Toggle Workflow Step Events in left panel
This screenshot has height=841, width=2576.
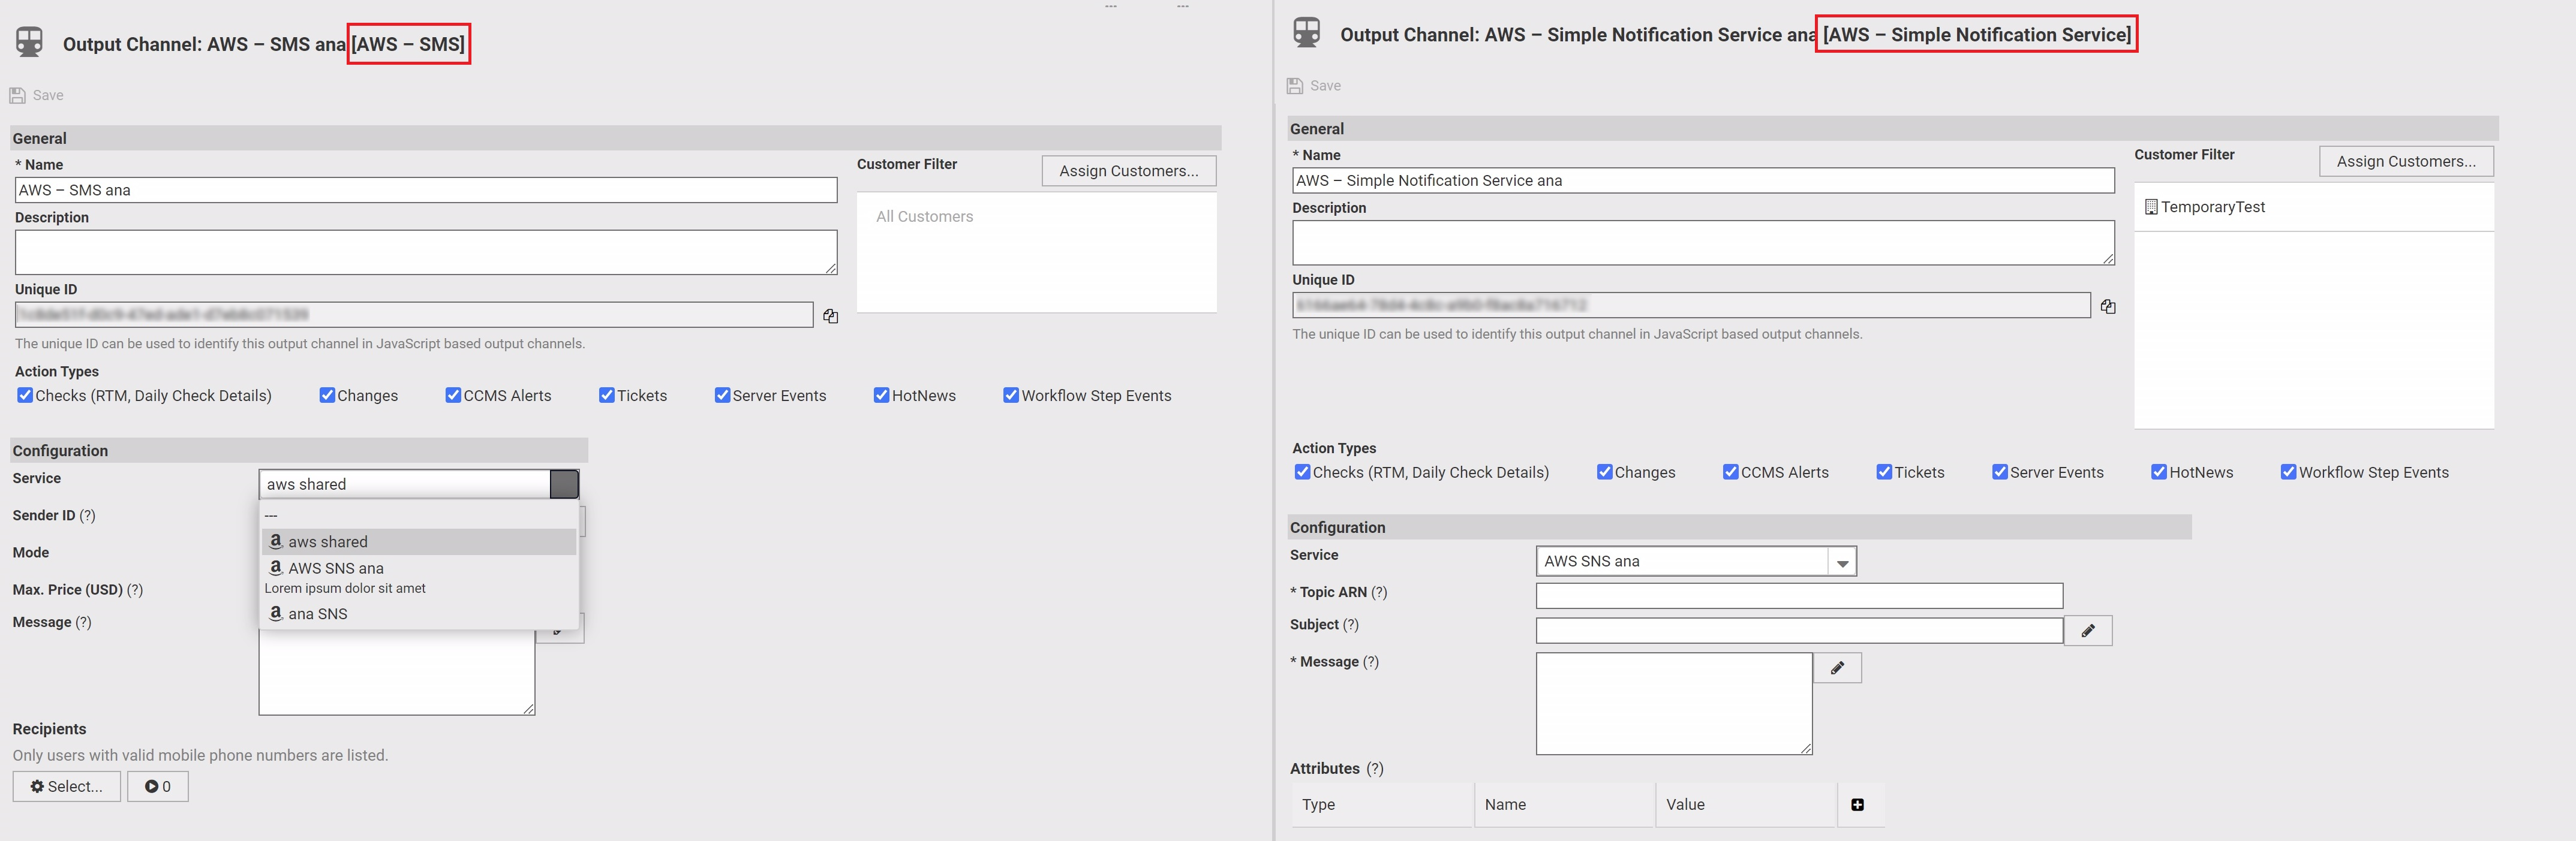point(1011,395)
